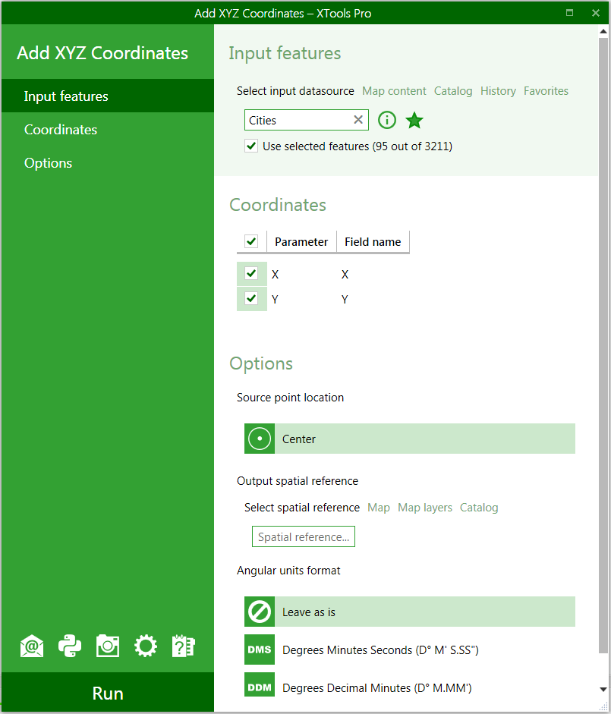This screenshot has width=611, height=714.
Task: Click the Parameter column header
Action: pos(301,242)
